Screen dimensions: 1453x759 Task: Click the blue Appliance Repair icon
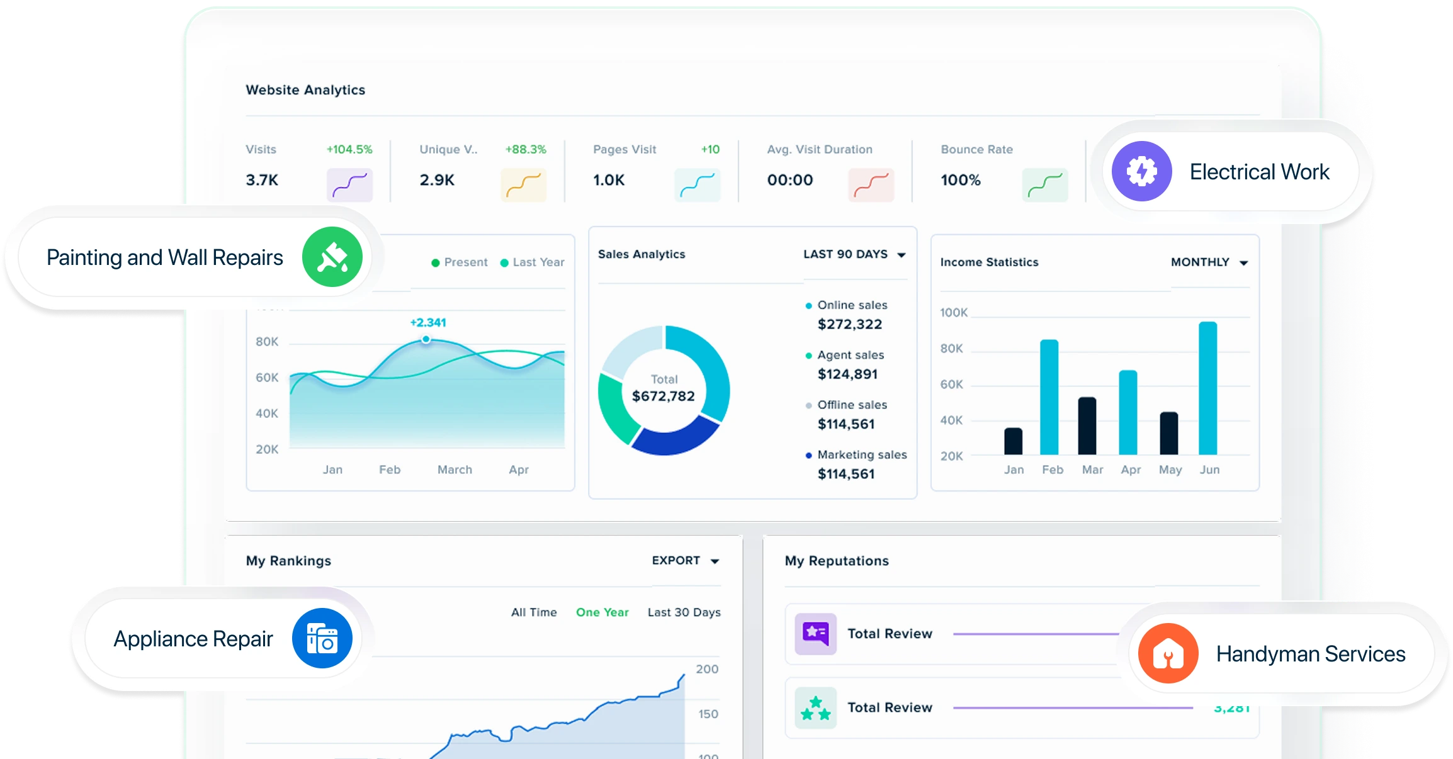pos(322,638)
